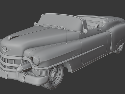
Task: Select the round headlight on the model
Action: pos(36,61)
